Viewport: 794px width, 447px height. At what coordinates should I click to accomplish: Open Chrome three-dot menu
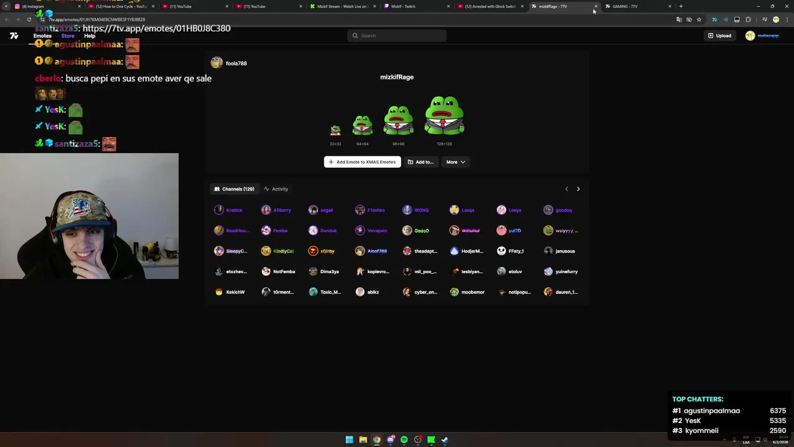click(x=787, y=19)
